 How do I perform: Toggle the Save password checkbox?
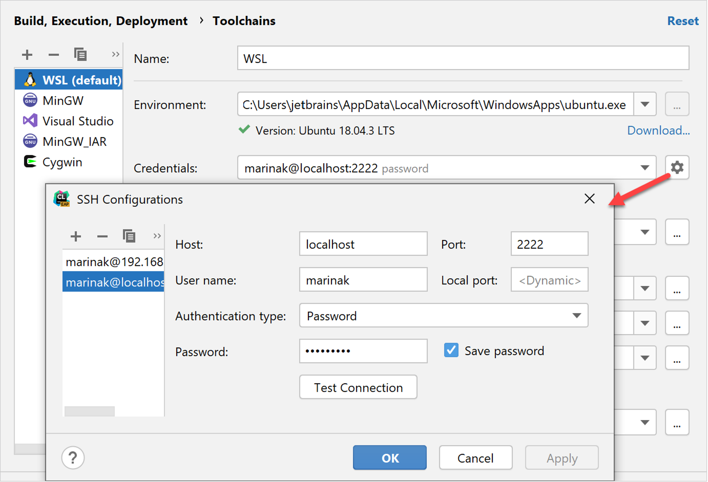pyautogui.click(x=451, y=350)
